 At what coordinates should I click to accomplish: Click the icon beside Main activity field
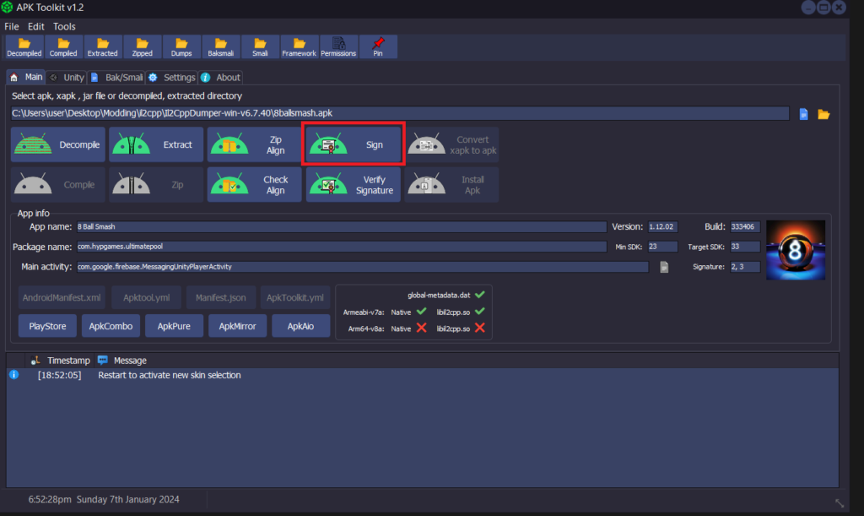[x=664, y=267]
